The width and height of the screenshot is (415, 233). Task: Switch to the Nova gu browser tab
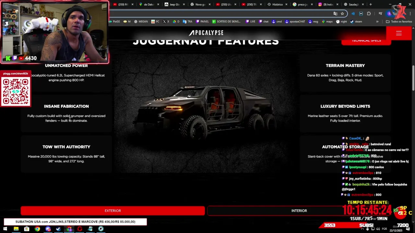[200, 4]
